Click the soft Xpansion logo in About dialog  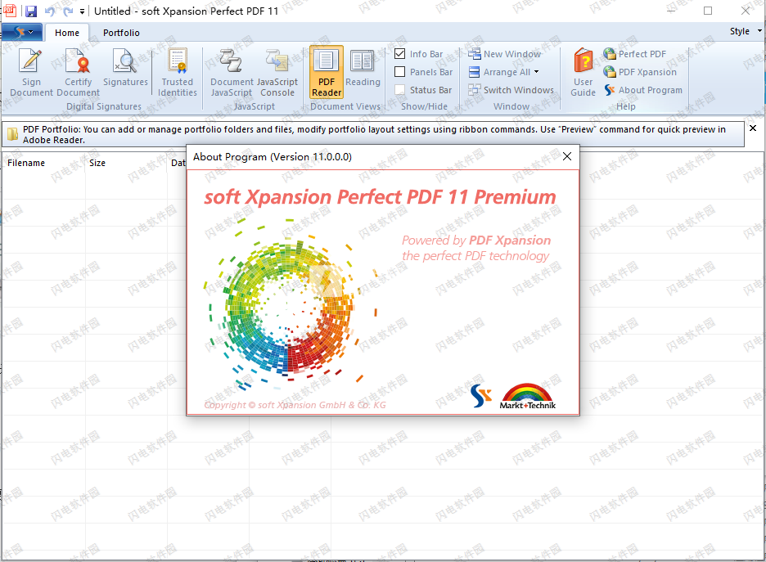click(x=481, y=395)
